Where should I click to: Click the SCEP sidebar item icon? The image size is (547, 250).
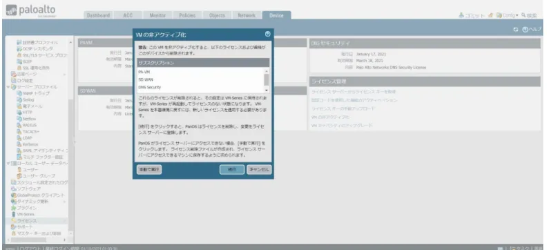click(x=19, y=61)
